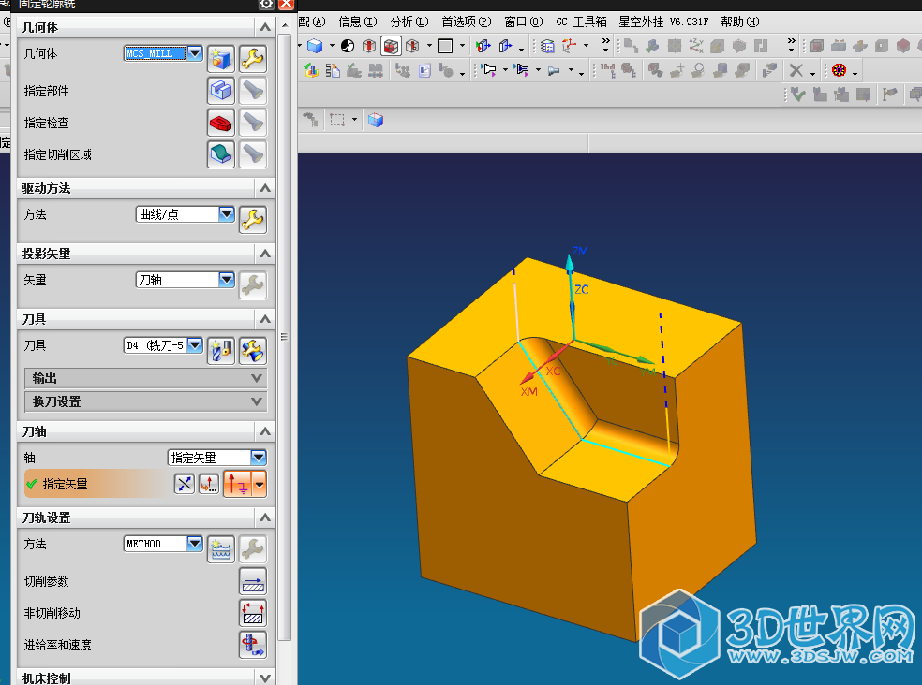Open the MCS_MILL geometry dropdown

[194, 54]
